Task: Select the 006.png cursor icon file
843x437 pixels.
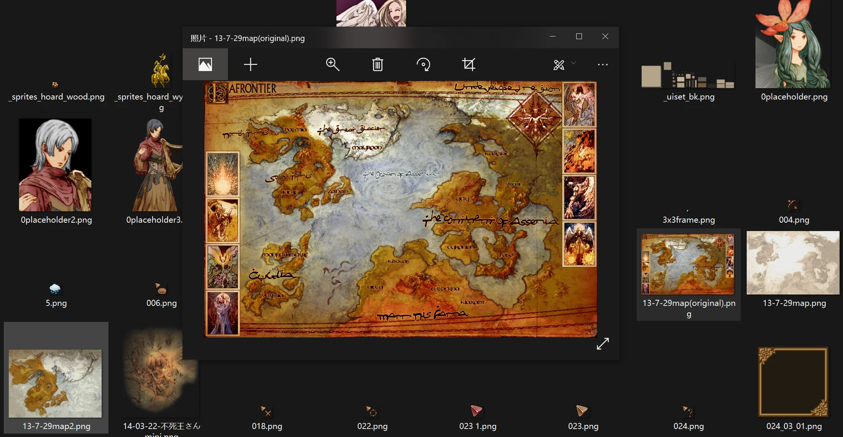Action: pos(161,289)
